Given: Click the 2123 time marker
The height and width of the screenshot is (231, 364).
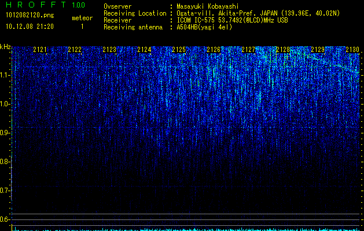Looking at the screenshot, I should point(109,50).
